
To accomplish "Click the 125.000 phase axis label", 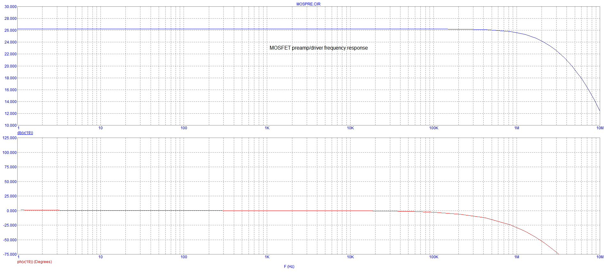I will (x=10, y=138).
